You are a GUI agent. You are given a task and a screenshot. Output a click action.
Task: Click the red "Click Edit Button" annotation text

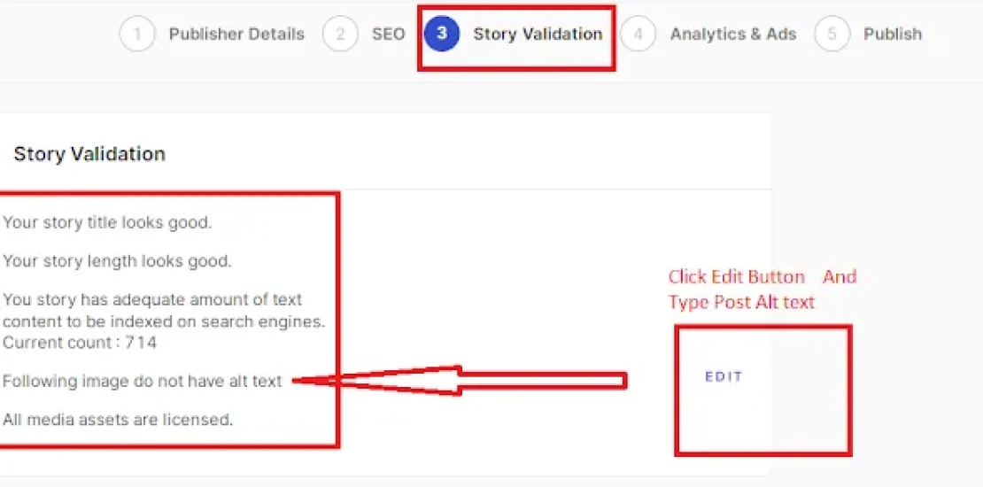(737, 277)
